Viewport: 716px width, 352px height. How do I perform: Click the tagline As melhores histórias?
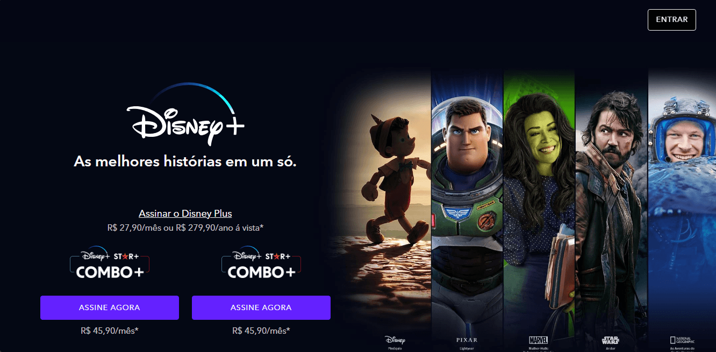[185, 162]
